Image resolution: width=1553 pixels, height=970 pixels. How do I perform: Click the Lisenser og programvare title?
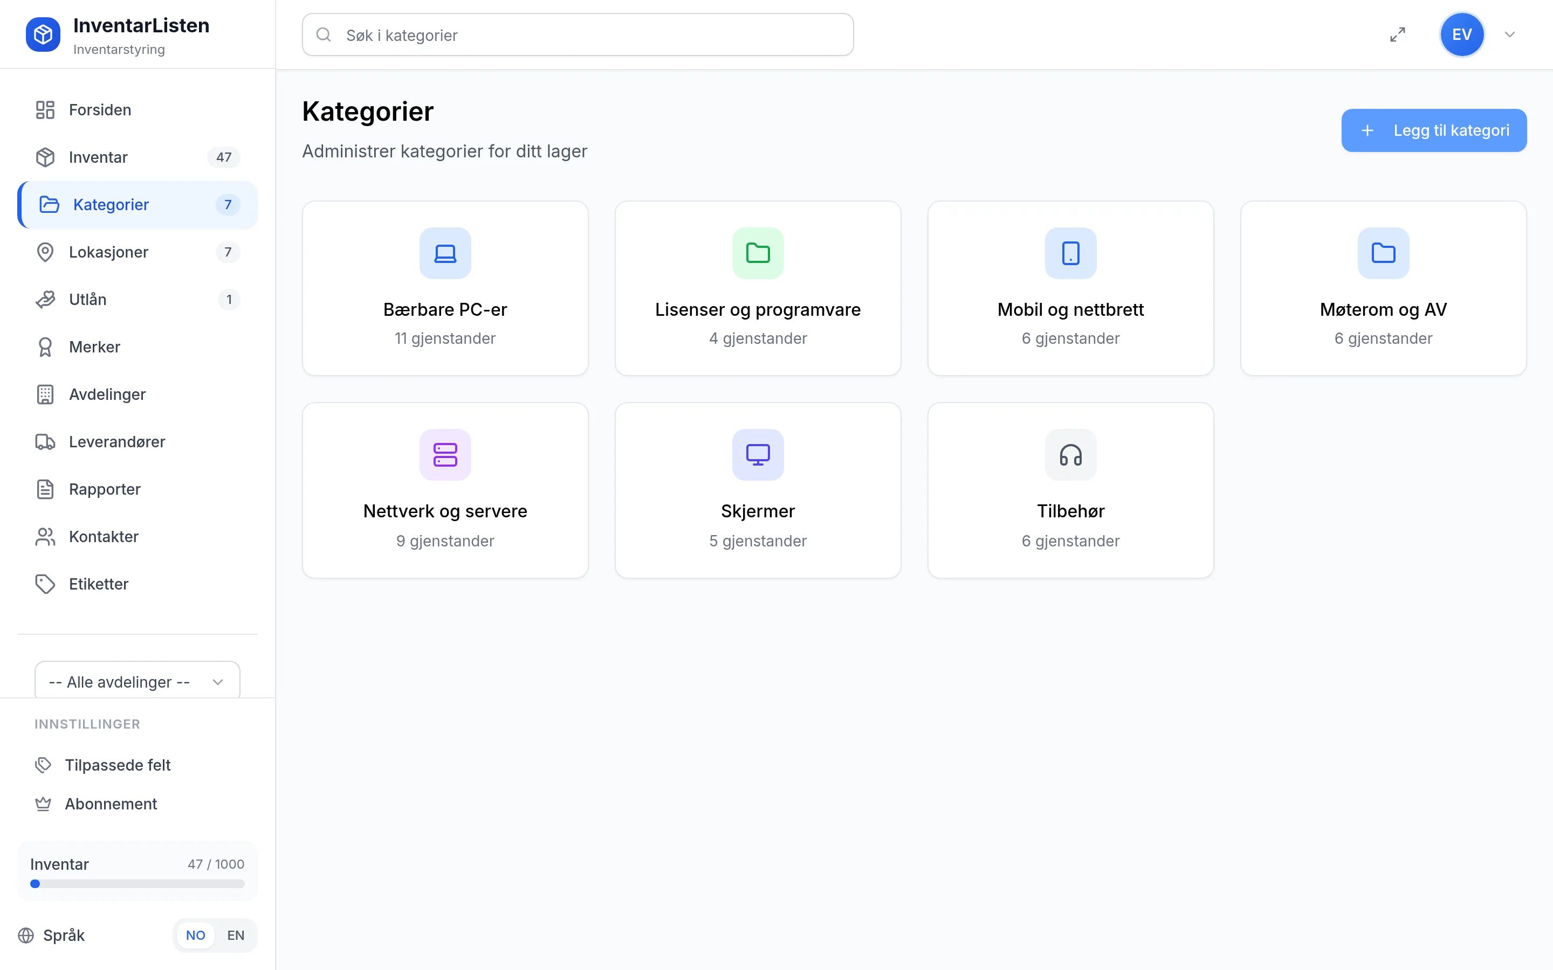(758, 310)
